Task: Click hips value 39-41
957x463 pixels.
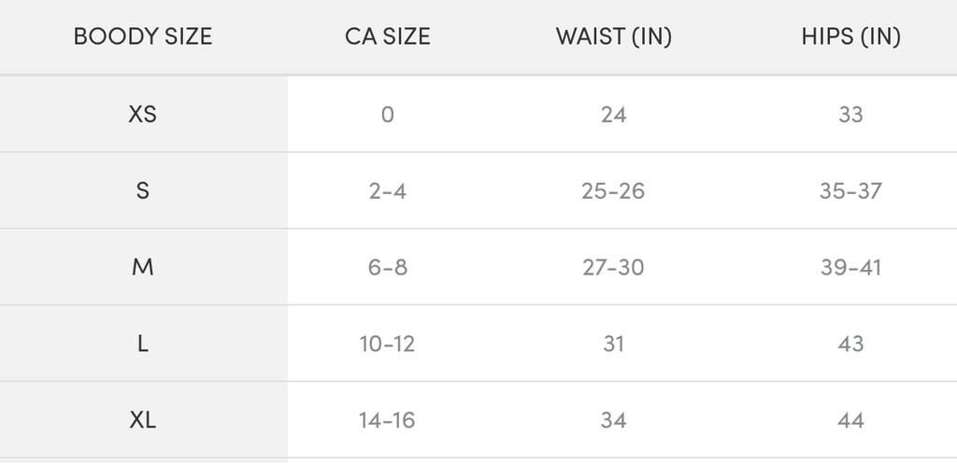Action: point(850,268)
